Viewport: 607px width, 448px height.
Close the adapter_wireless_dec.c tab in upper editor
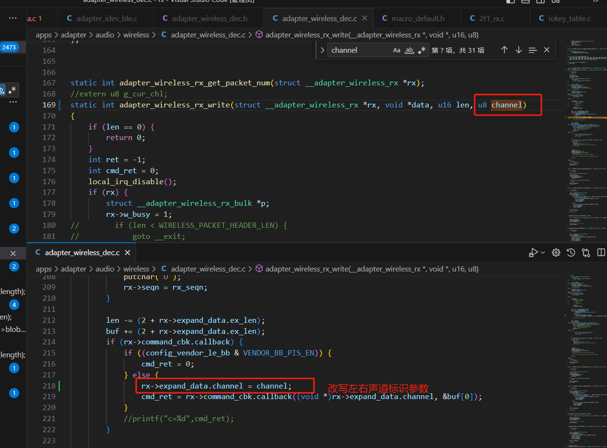pyautogui.click(x=364, y=18)
